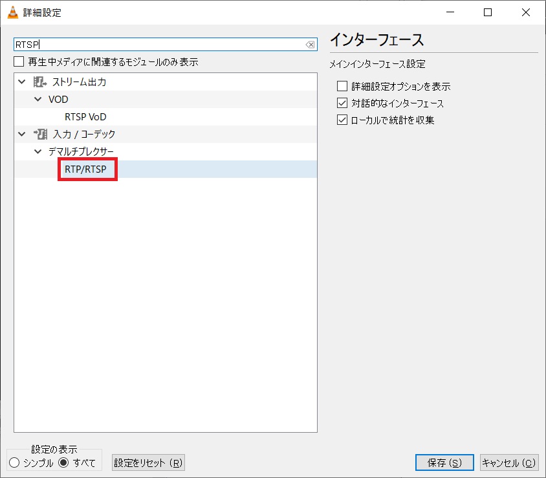Click the ストリーム出力 stream output icon

pyautogui.click(x=40, y=81)
